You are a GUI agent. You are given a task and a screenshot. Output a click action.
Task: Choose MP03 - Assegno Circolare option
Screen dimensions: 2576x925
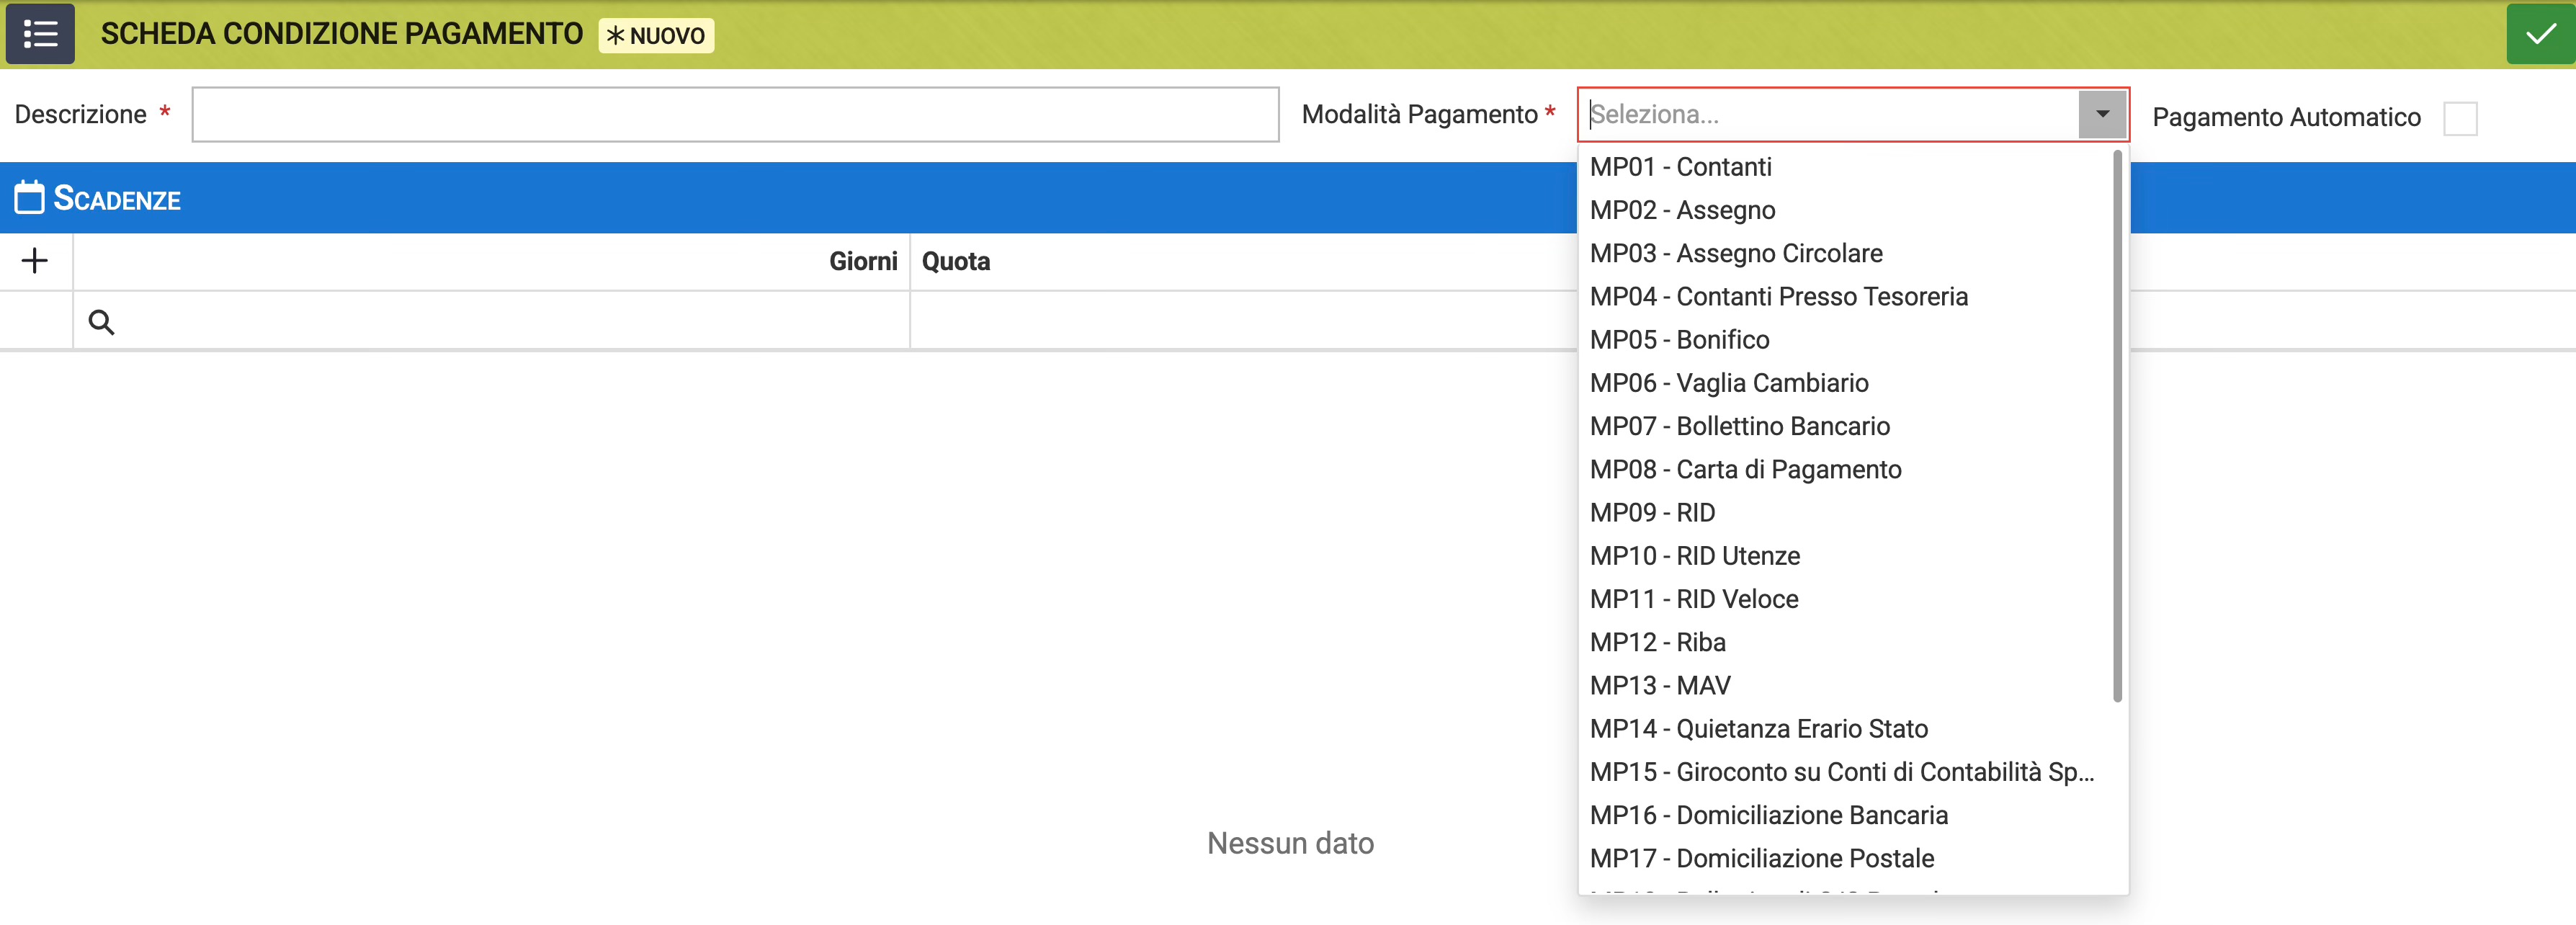coord(1736,253)
